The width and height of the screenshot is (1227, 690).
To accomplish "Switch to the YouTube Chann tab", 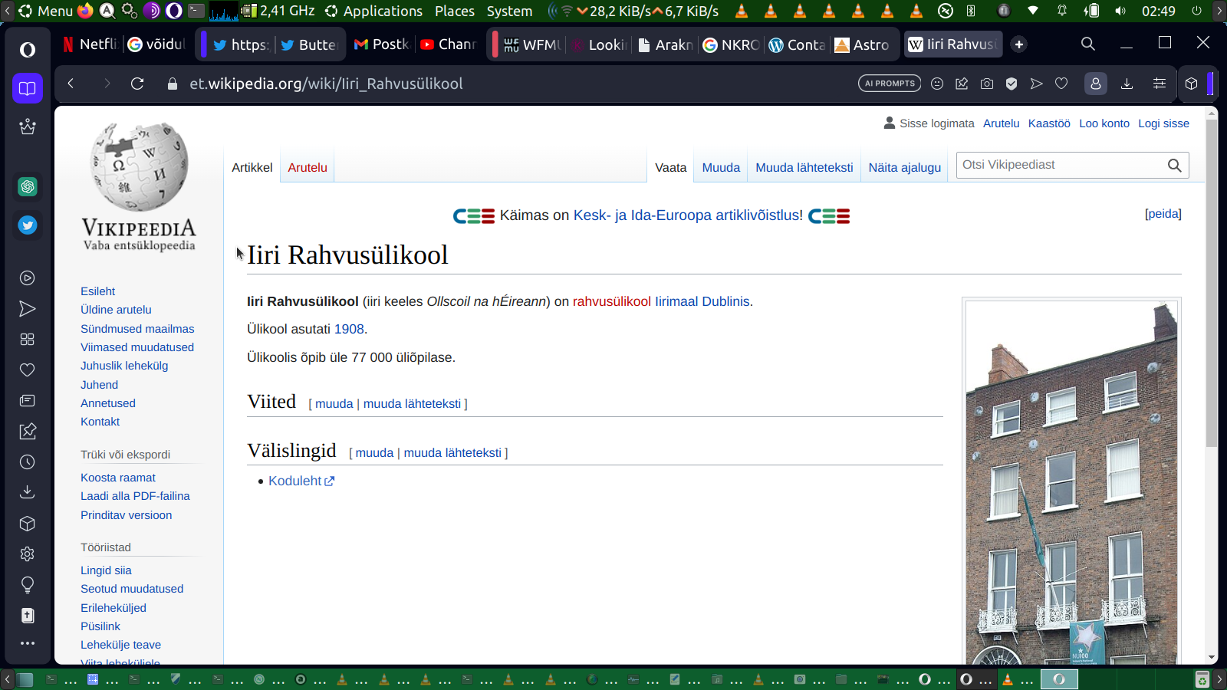I will (x=449, y=44).
